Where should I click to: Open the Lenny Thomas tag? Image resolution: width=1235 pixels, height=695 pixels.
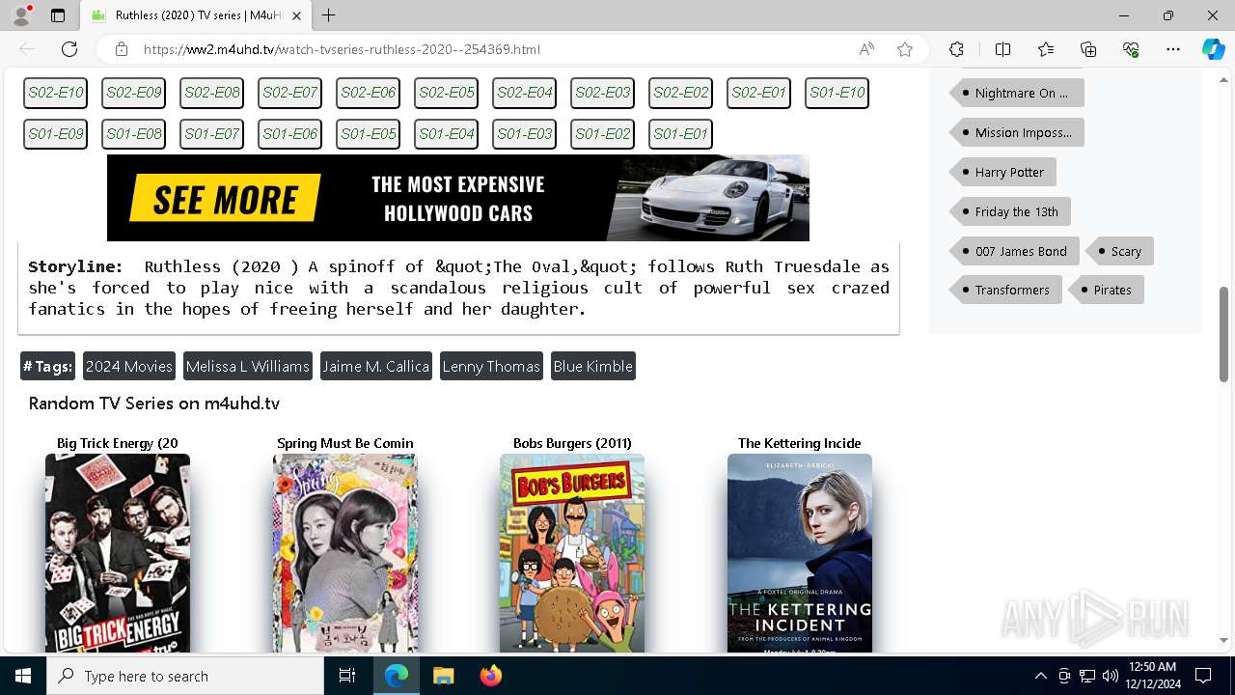491,366
